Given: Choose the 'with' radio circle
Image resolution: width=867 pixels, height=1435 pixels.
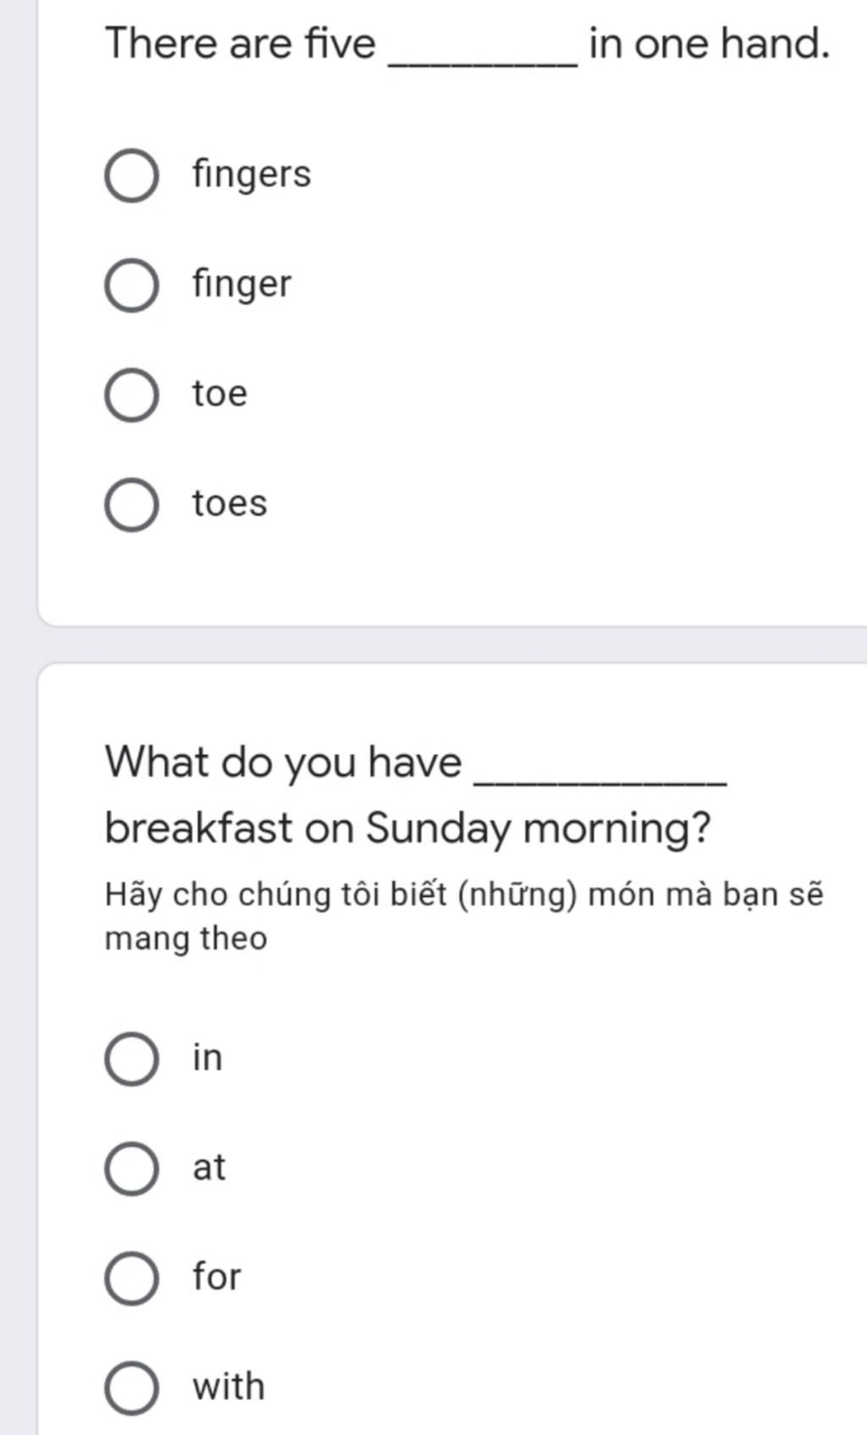Looking at the screenshot, I should (x=131, y=1388).
